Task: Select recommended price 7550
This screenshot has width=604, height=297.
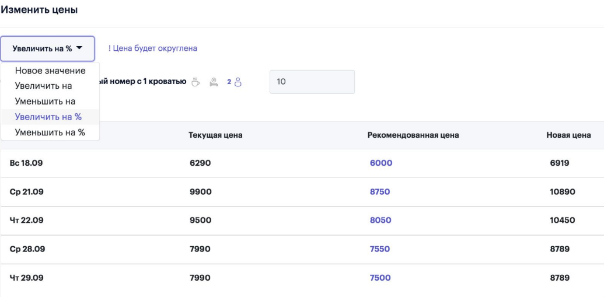Action: [380, 249]
